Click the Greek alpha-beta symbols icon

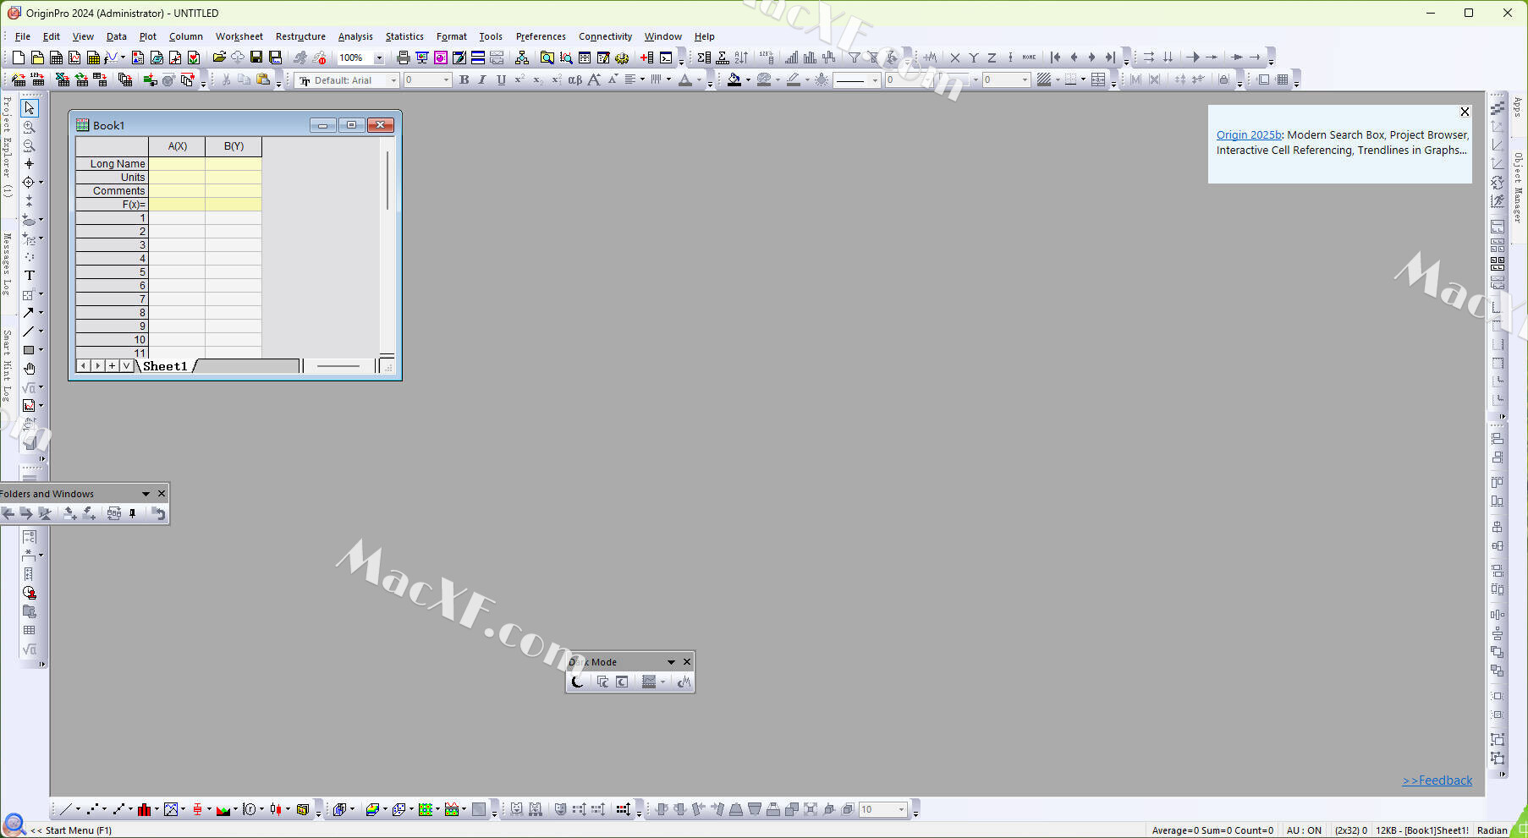point(574,79)
